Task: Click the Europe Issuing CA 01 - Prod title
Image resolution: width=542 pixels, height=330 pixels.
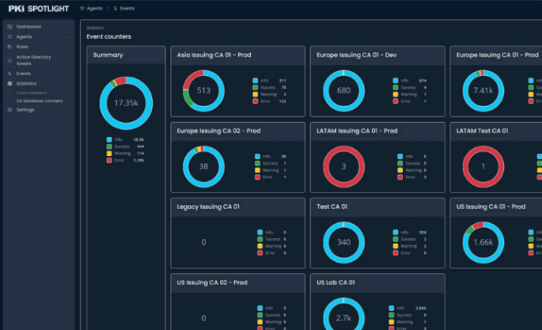Action: pyautogui.click(x=498, y=55)
